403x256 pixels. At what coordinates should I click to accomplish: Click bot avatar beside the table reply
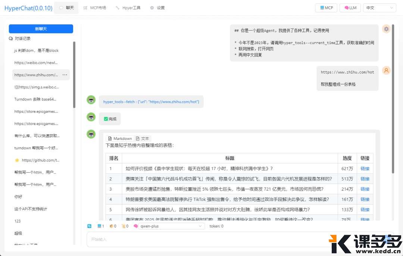point(91,134)
